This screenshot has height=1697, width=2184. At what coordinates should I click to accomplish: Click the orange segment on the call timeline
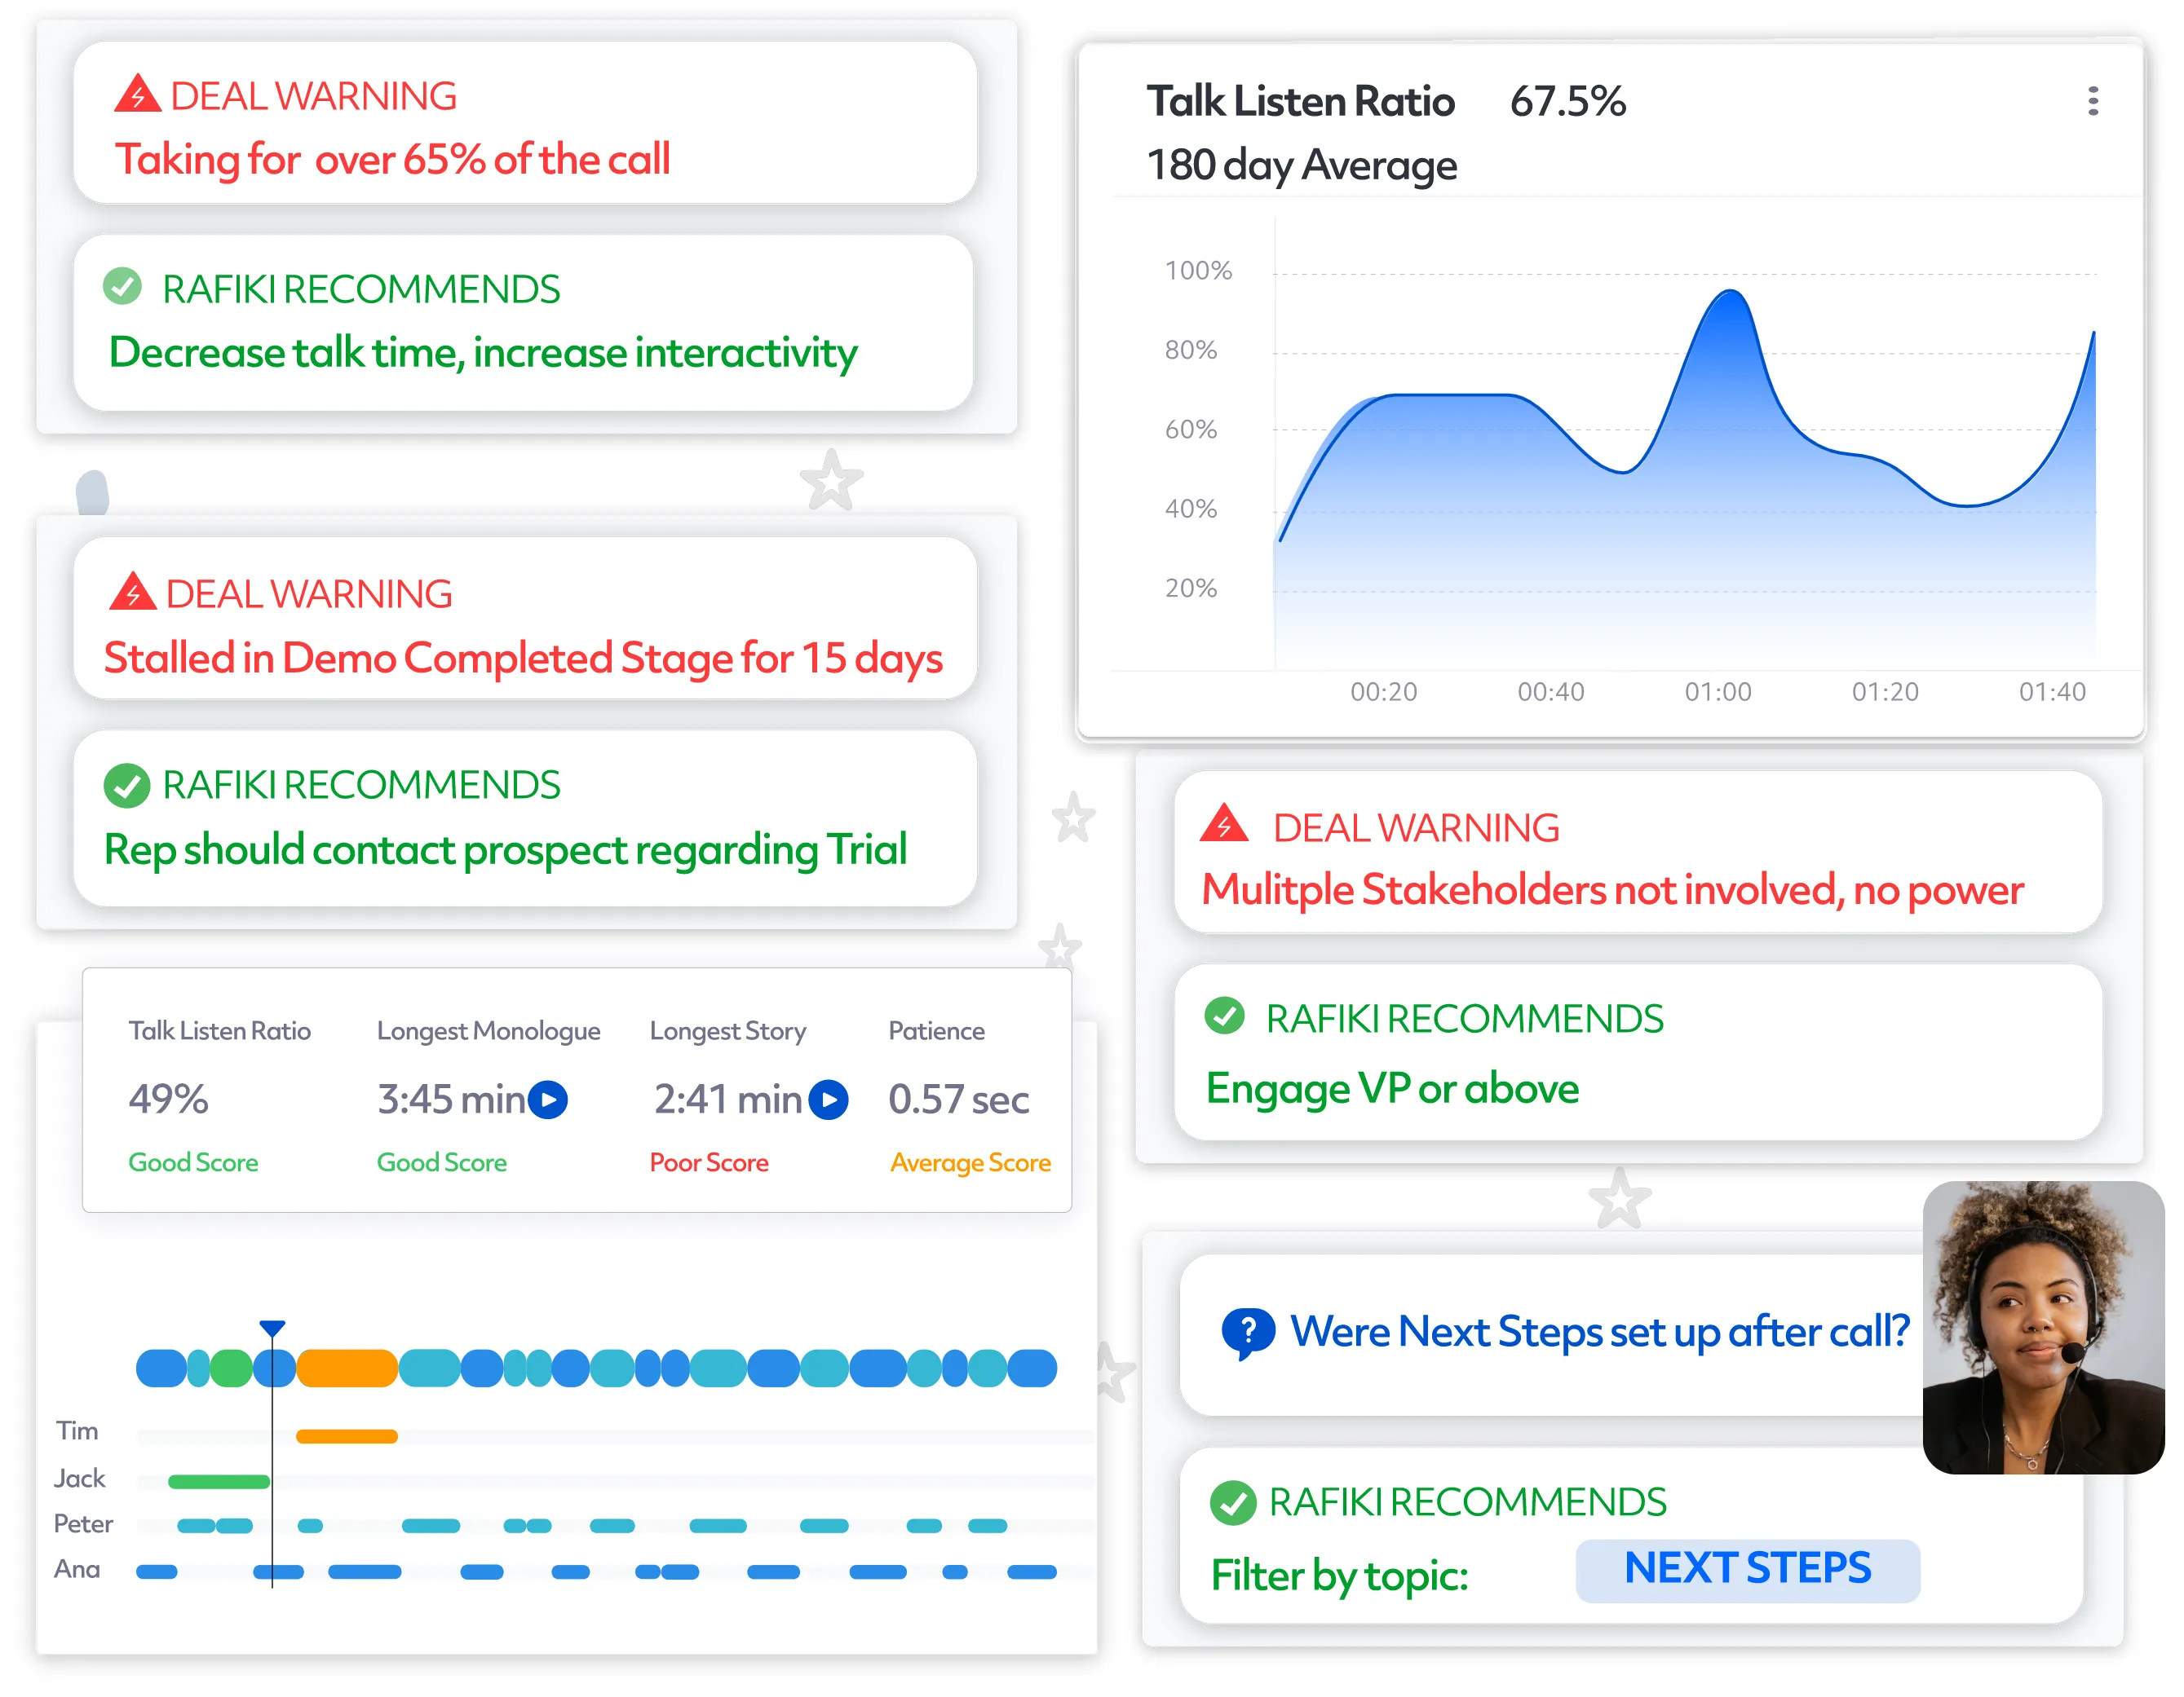(347, 1369)
